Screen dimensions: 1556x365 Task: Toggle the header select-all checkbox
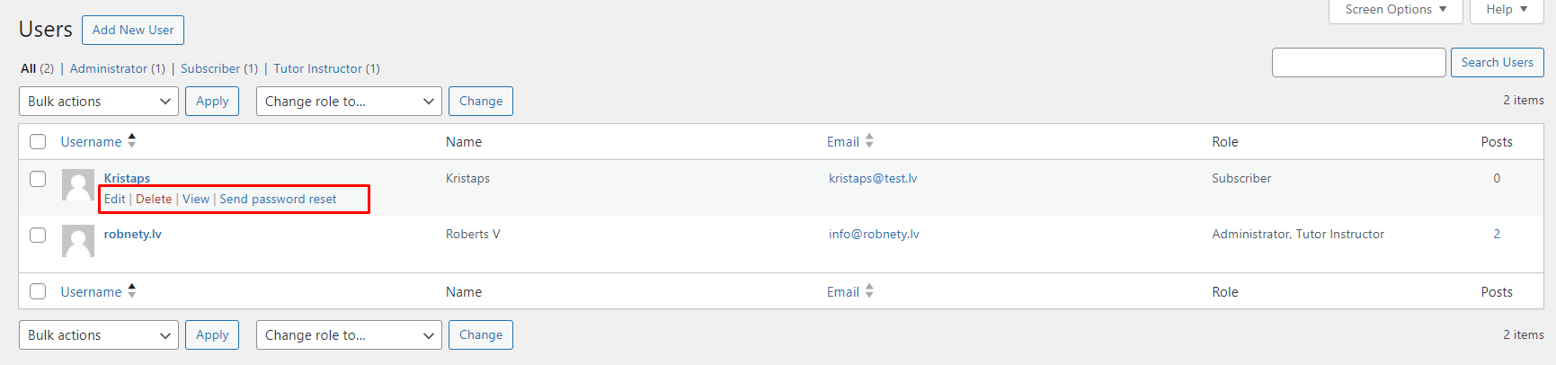coord(38,142)
